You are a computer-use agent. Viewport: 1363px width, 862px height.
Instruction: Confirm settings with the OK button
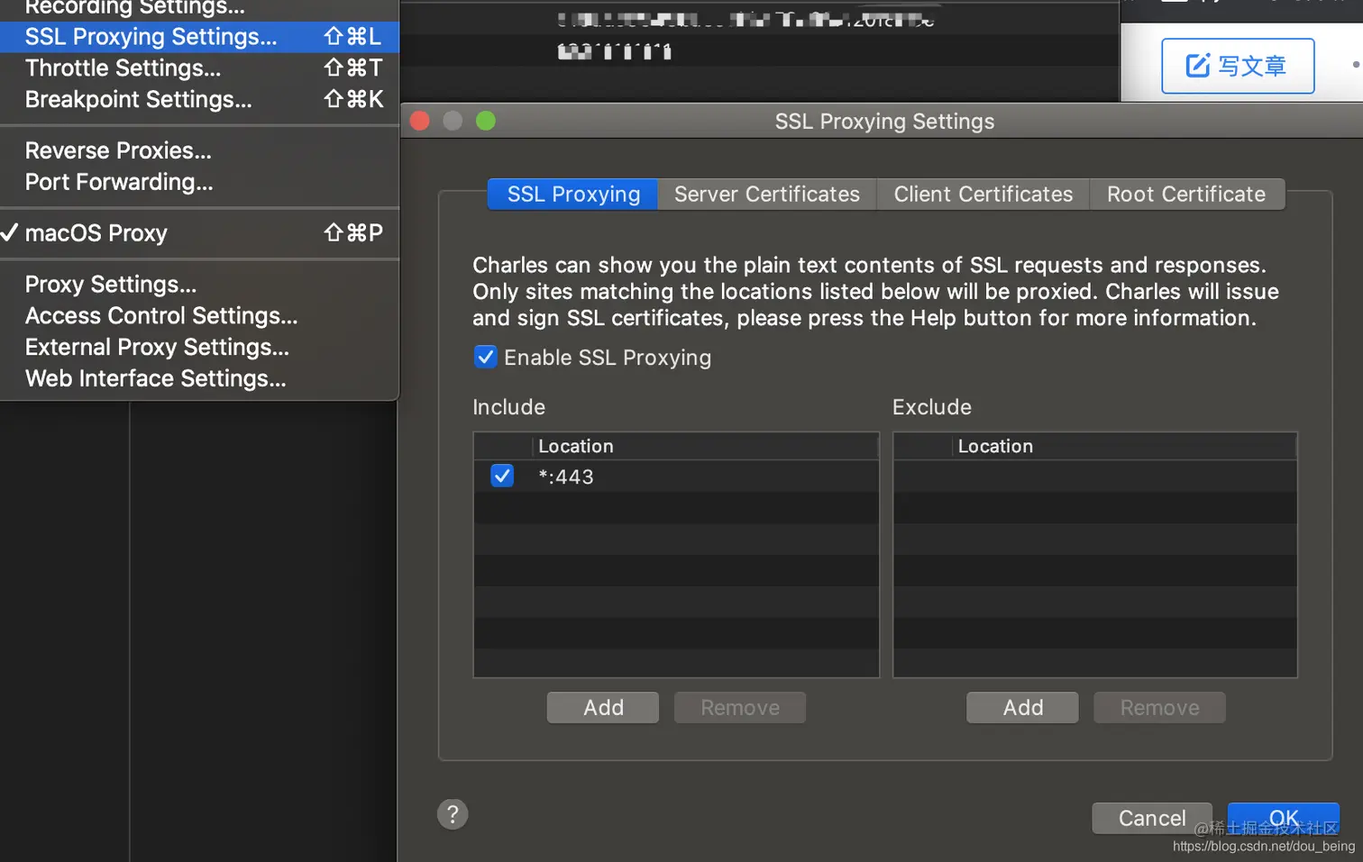pos(1284,818)
